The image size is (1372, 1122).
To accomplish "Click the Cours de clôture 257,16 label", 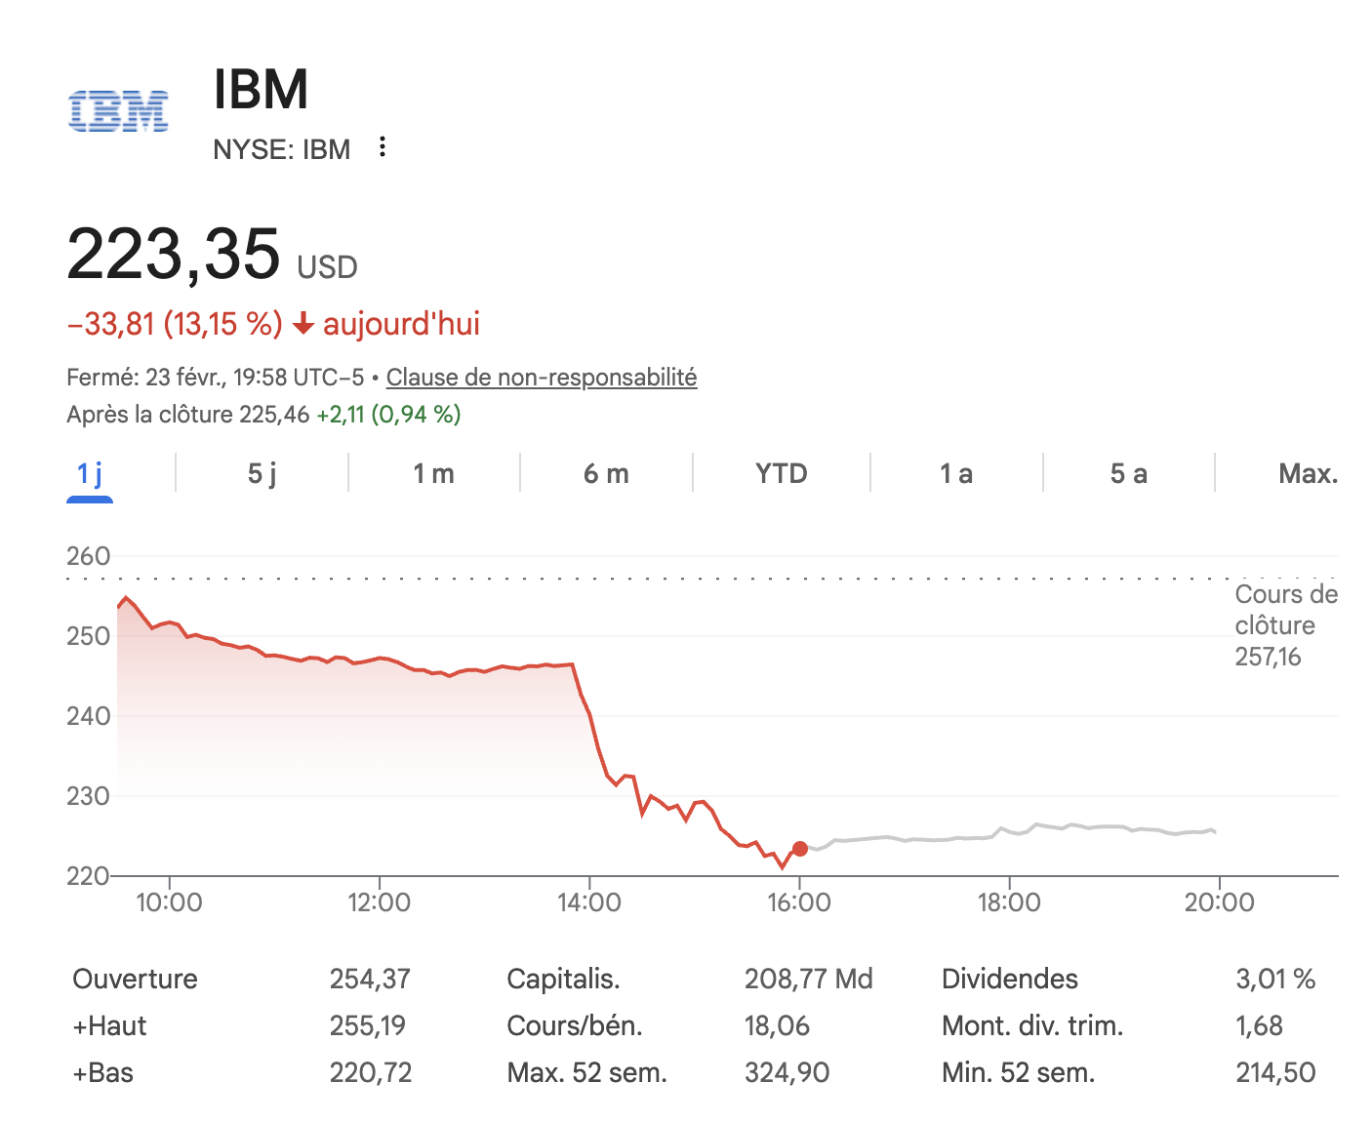I will tap(1285, 625).
